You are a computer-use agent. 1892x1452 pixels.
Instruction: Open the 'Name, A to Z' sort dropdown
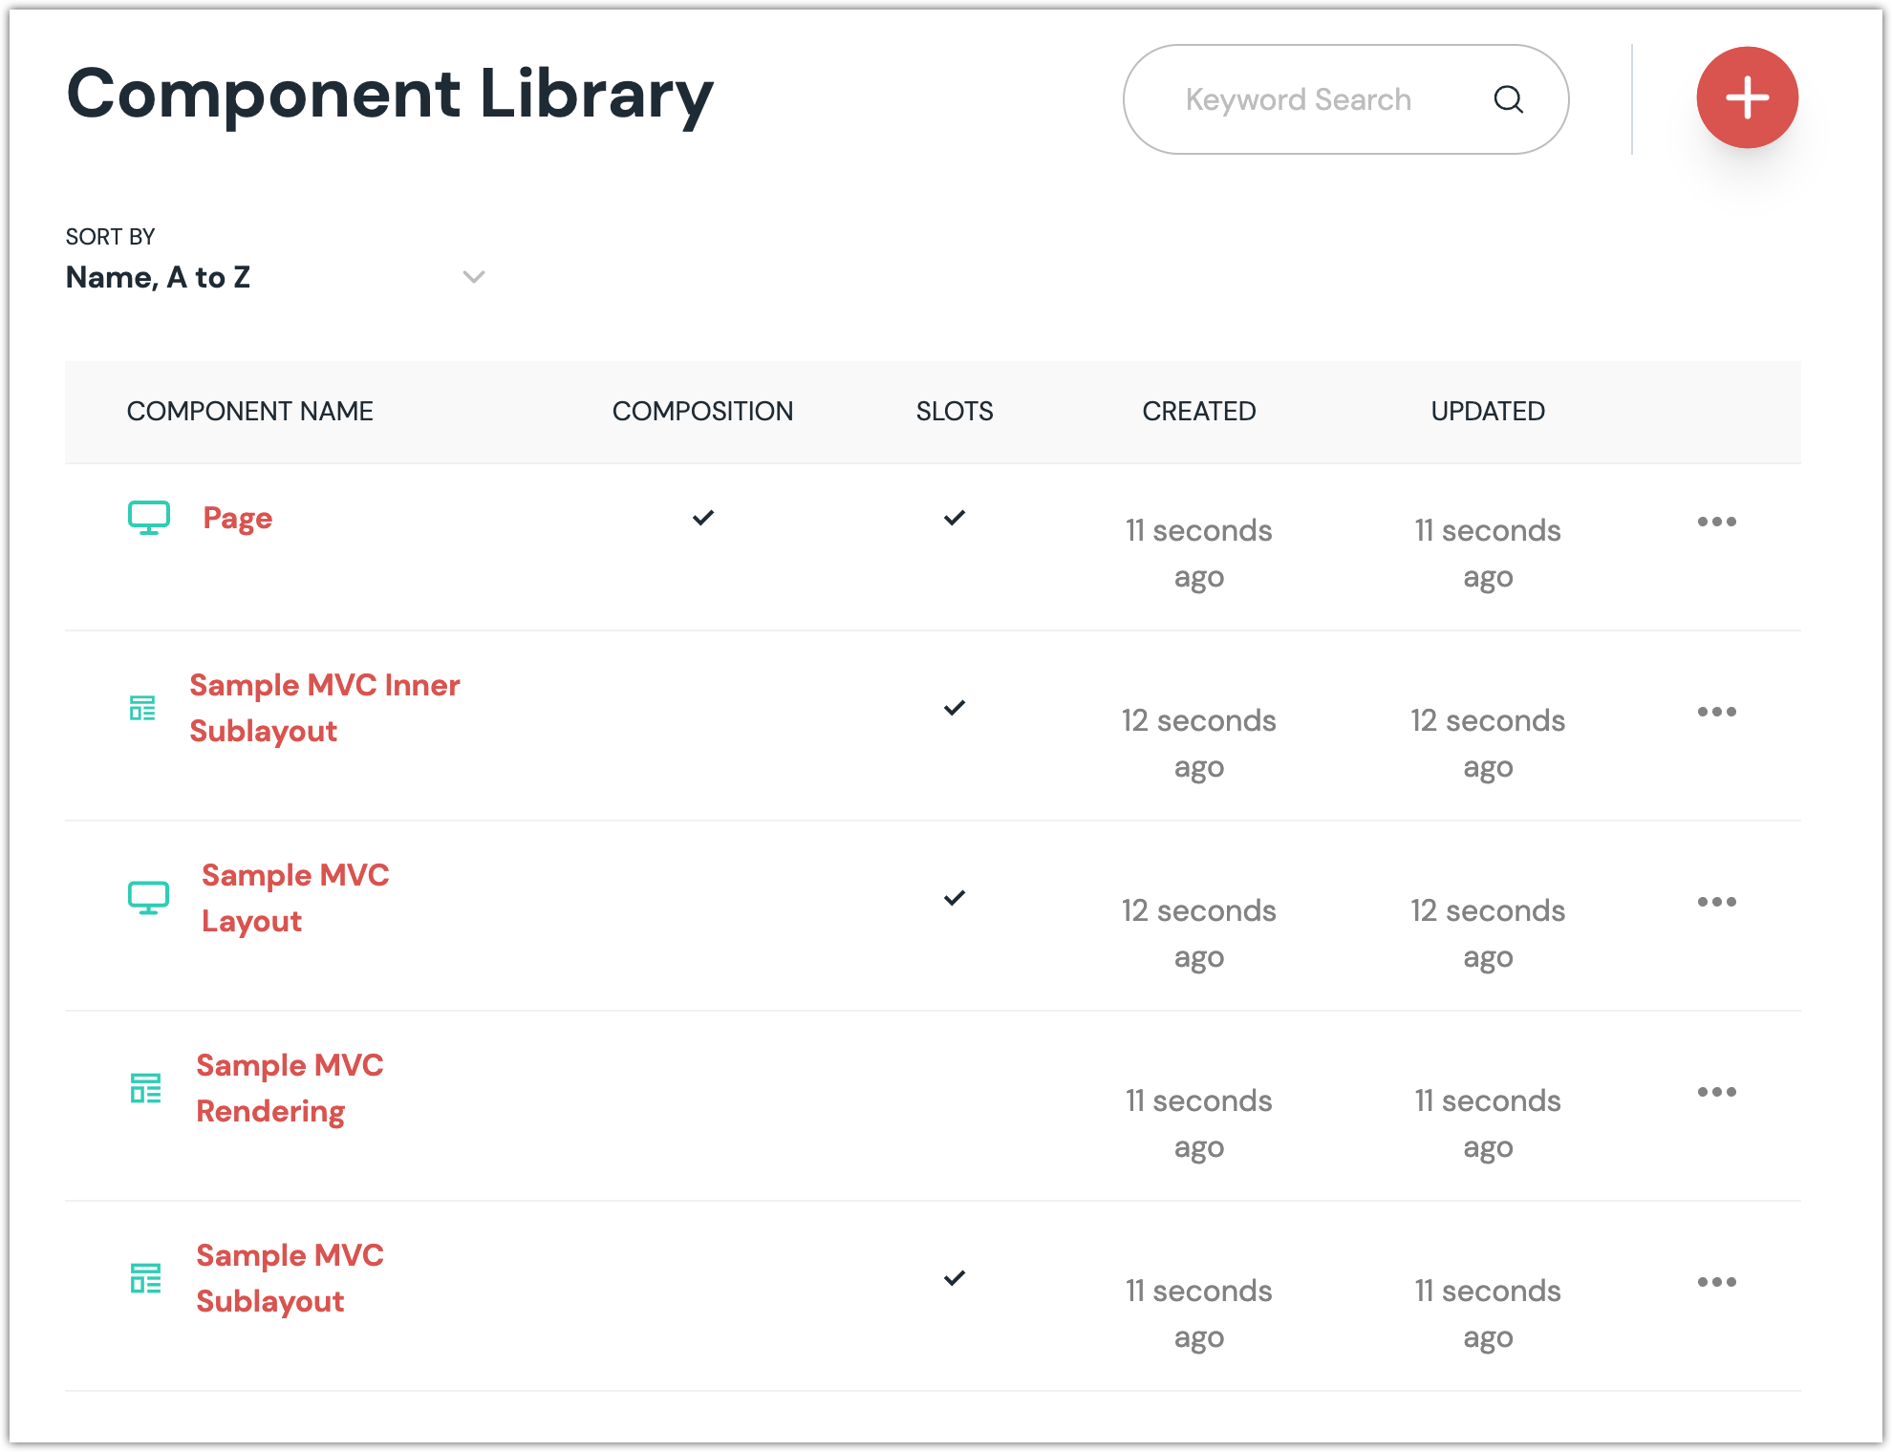159,277
